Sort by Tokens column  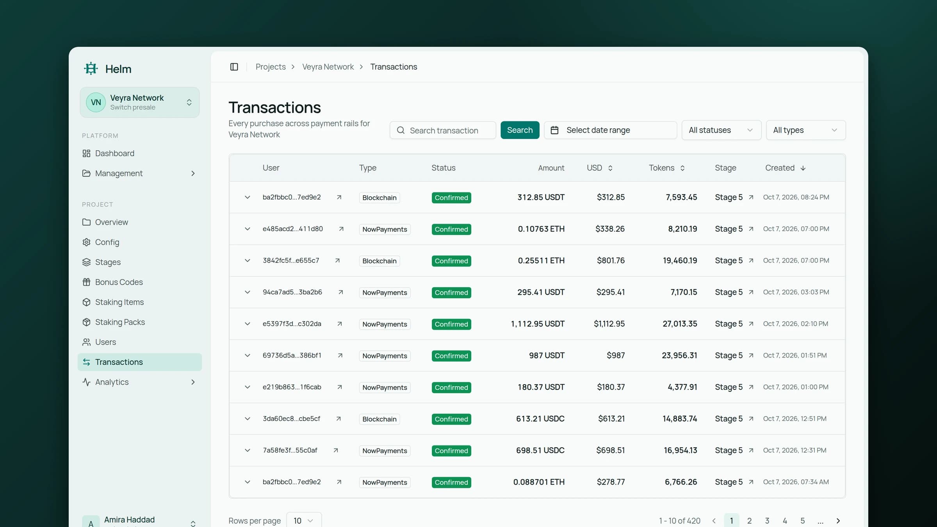[667, 168]
